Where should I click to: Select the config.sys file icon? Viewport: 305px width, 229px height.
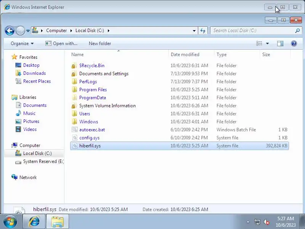pos(74,138)
